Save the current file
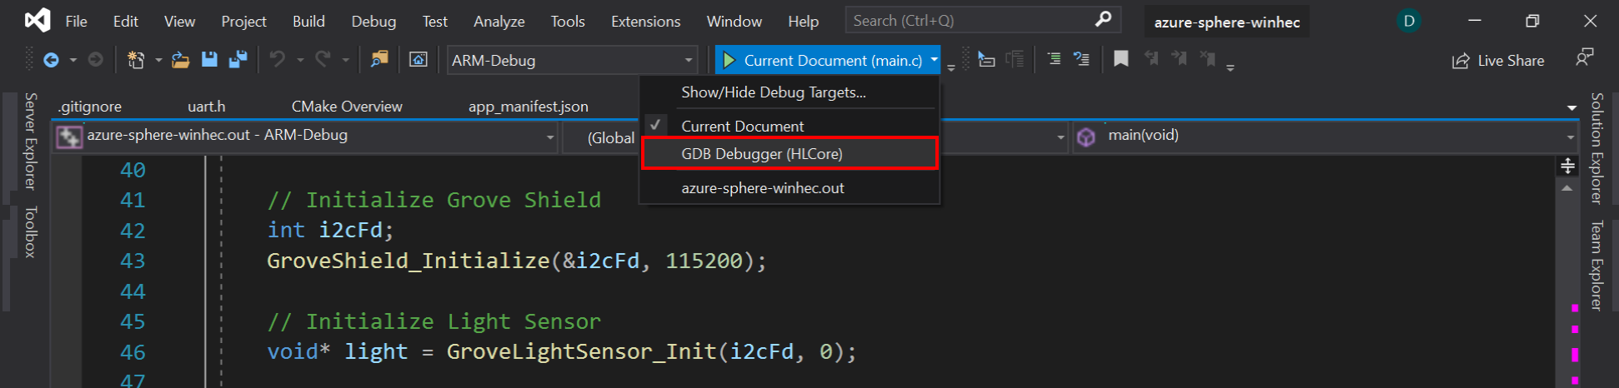Screen dimensions: 1619x388 pos(209,59)
